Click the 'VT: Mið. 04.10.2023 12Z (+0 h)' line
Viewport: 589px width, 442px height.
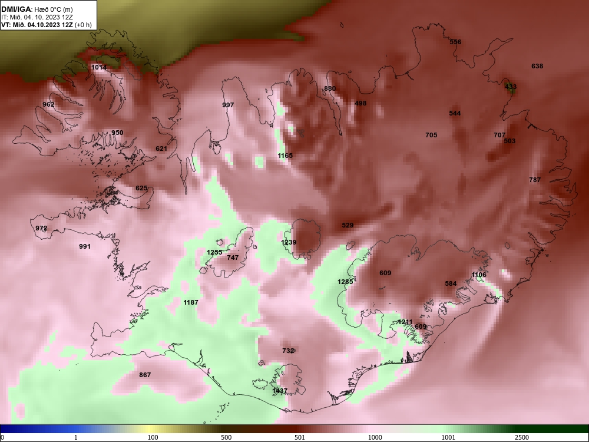(46, 25)
